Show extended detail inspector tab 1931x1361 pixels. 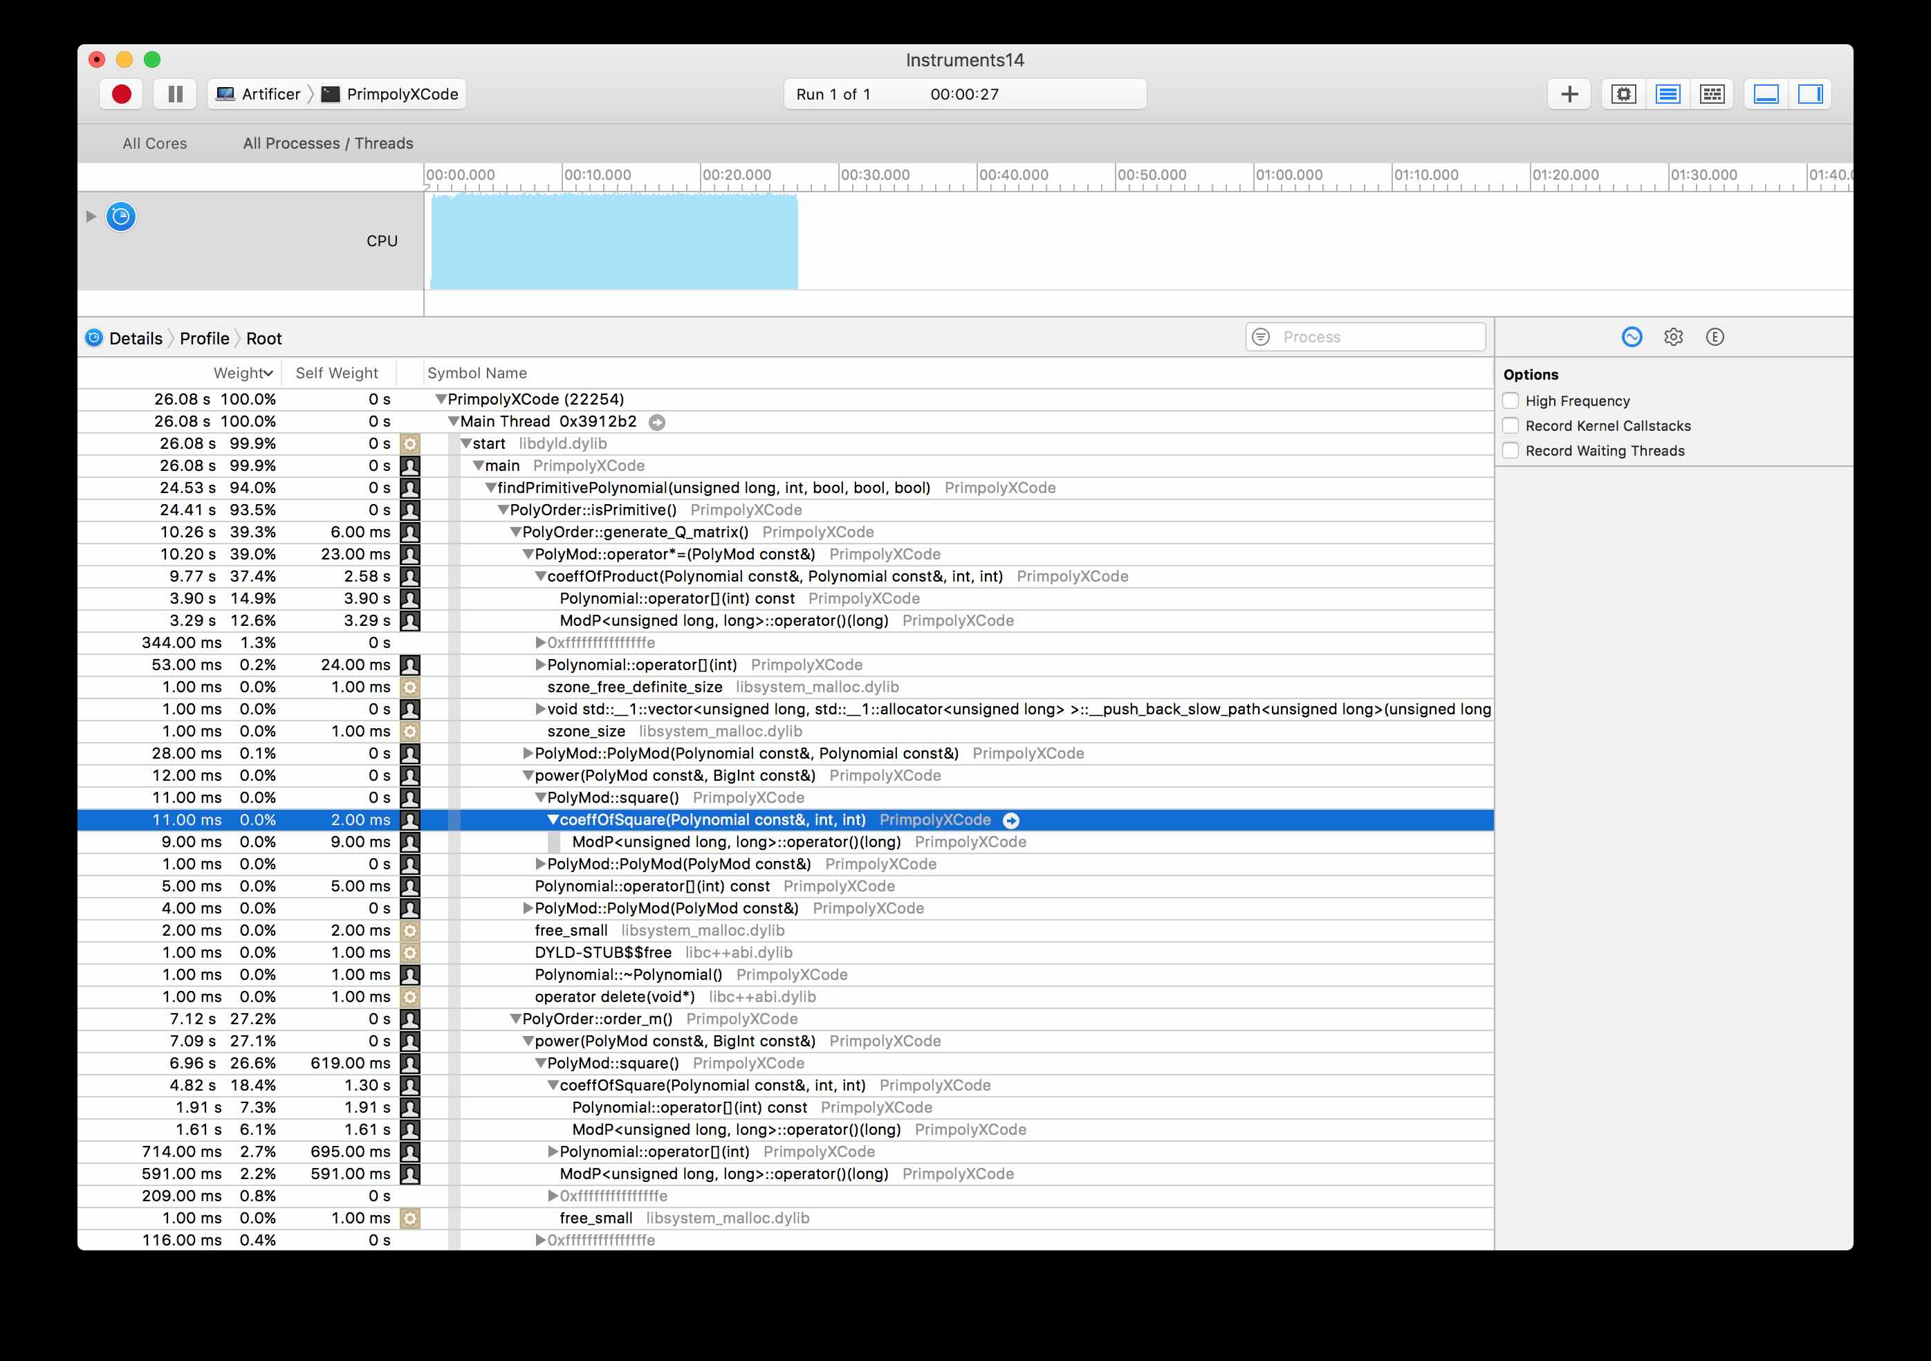point(1715,337)
